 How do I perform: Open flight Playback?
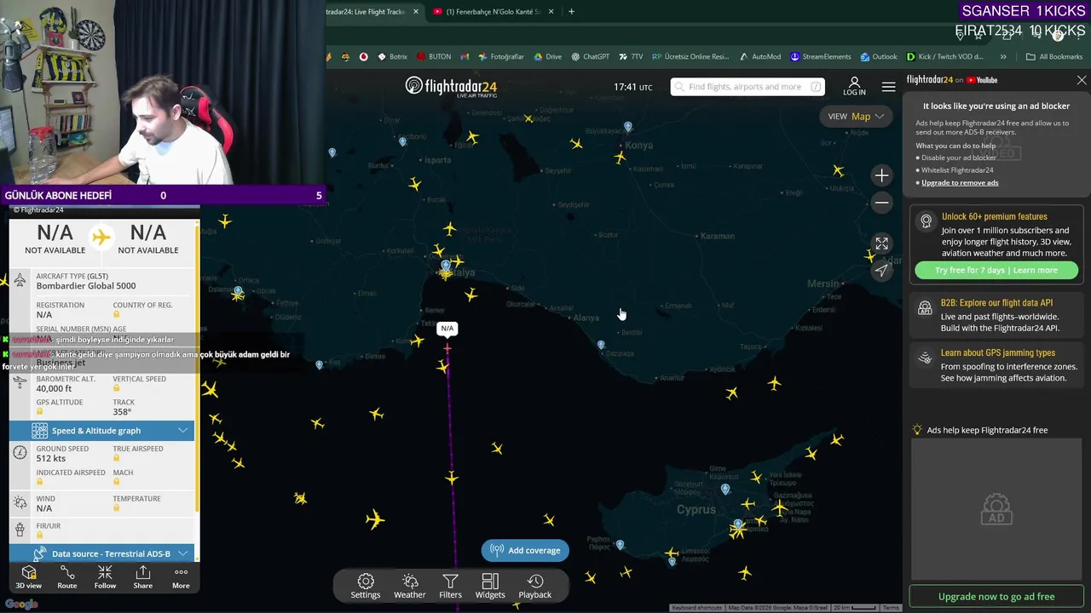pos(535,586)
